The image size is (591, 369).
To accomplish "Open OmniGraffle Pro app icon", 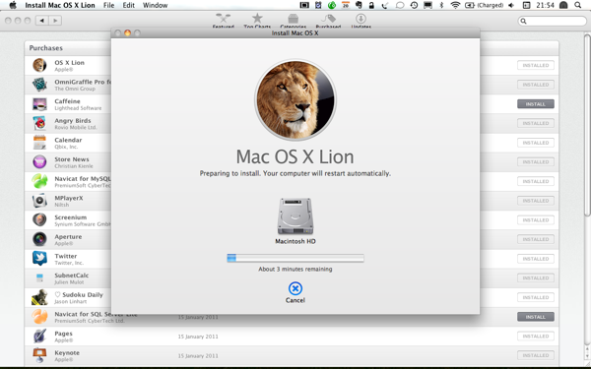I will 39,85.
